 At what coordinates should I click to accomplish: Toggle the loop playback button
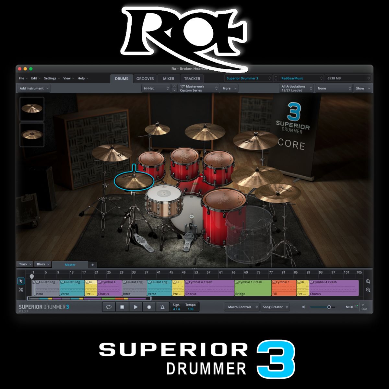(109, 307)
